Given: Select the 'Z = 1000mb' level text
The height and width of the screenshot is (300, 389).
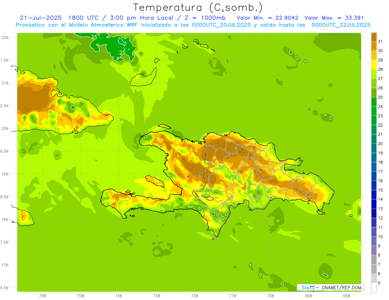Looking at the screenshot, I should click(x=206, y=18).
